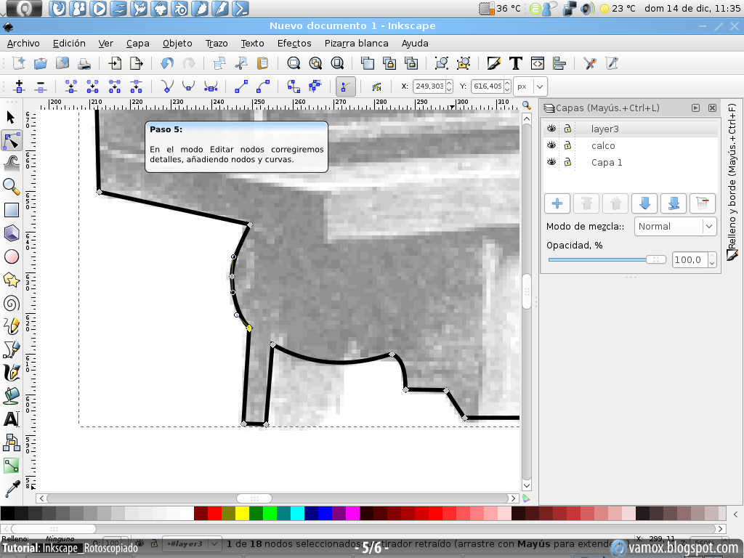Toggle show node handles button

tap(345, 86)
